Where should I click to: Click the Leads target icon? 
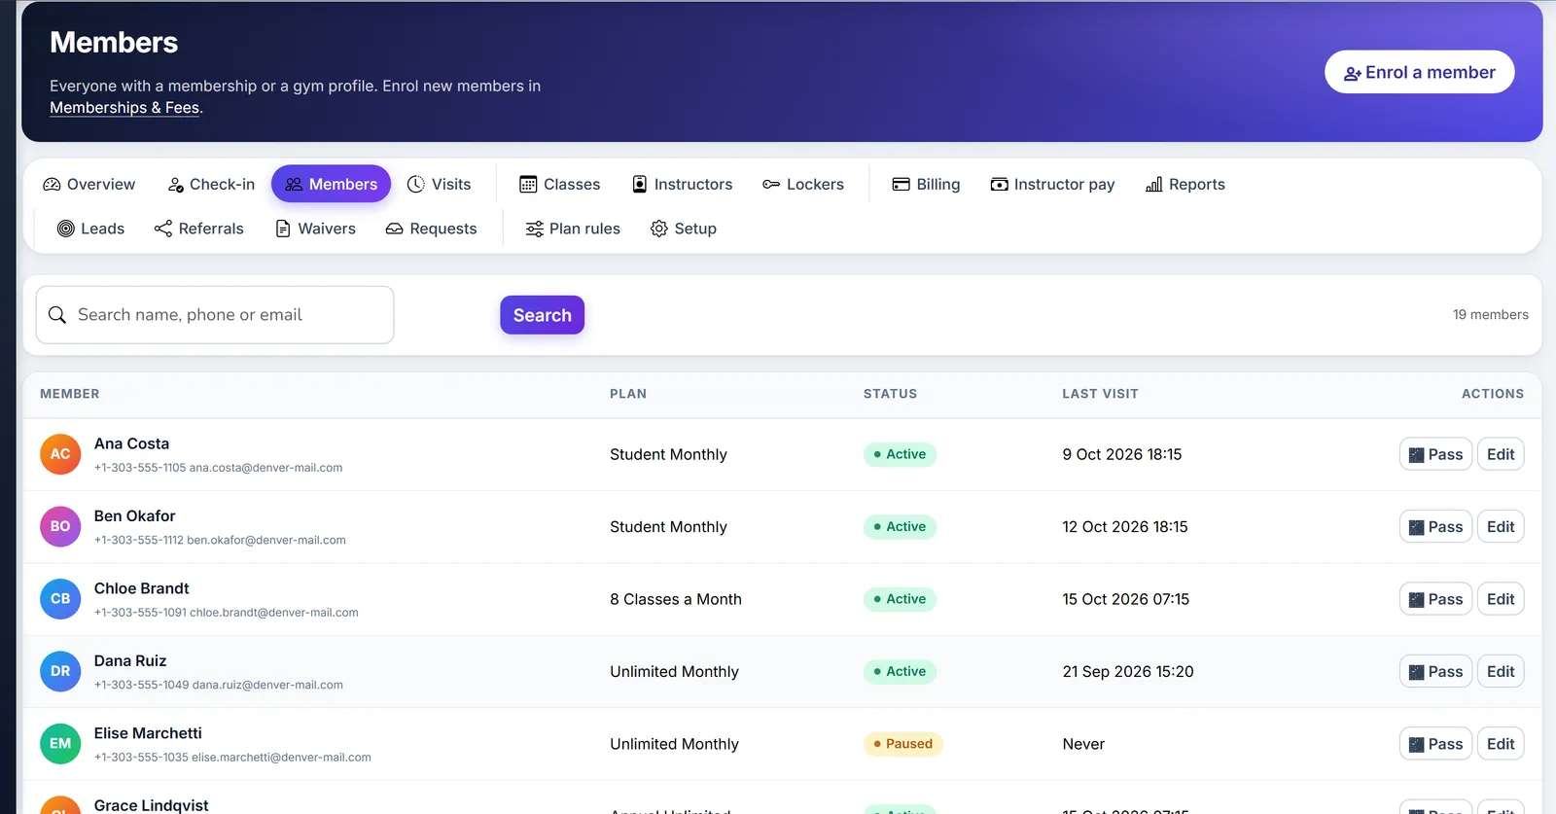[x=66, y=229]
